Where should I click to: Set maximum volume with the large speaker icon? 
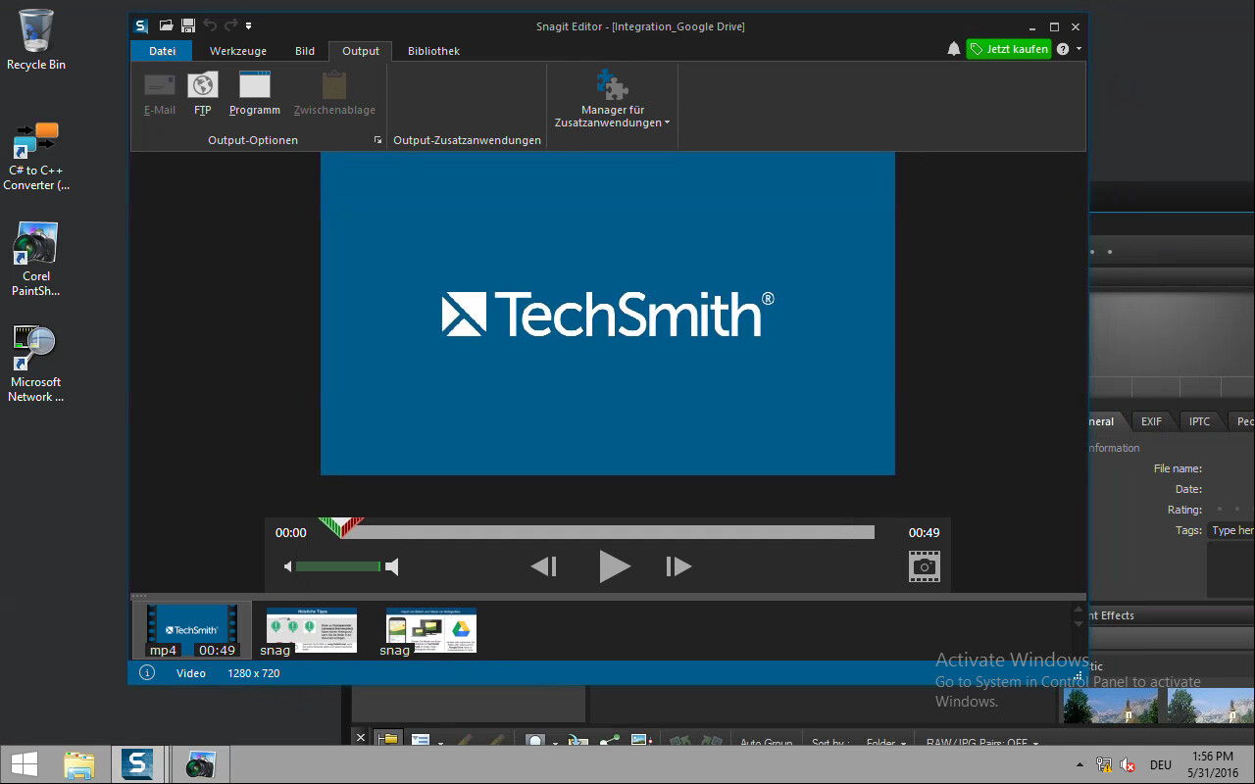[x=391, y=566]
